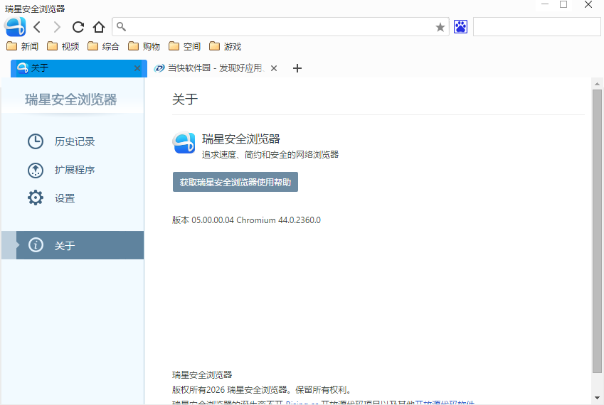The height and width of the screenshot is (405, 604).
Task: Open 历史记录 in the sidebar
Action: [x=74, y=141]
